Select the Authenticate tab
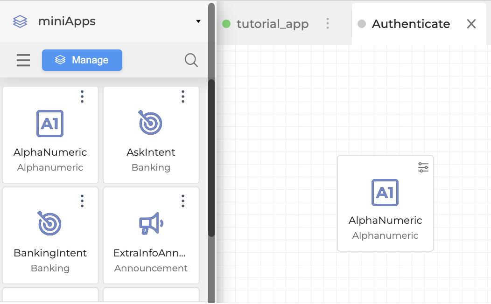This screenshot has width=491, height=304. (x=411, y=24)
